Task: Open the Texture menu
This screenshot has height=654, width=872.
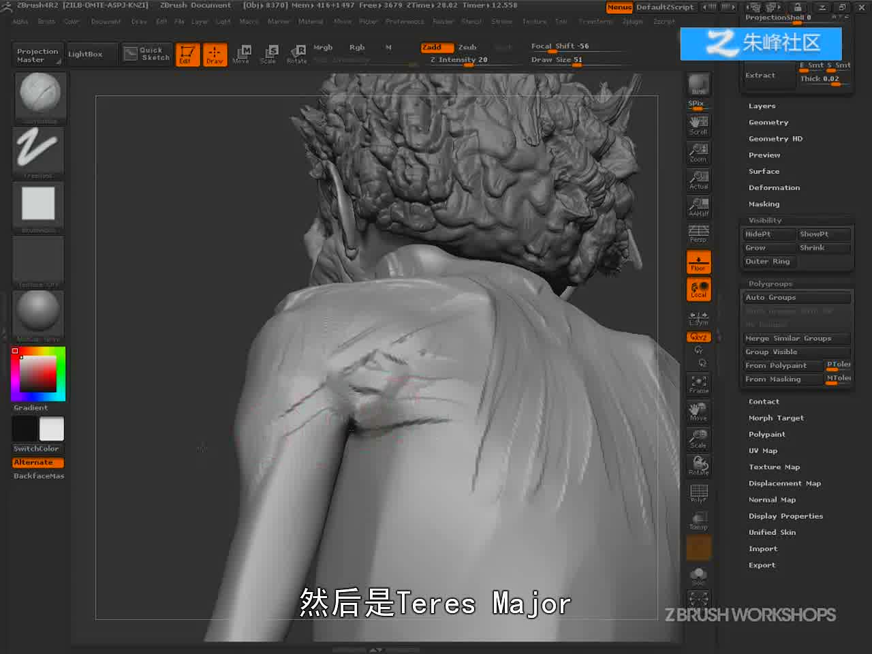Action: (x=534, y=22)
